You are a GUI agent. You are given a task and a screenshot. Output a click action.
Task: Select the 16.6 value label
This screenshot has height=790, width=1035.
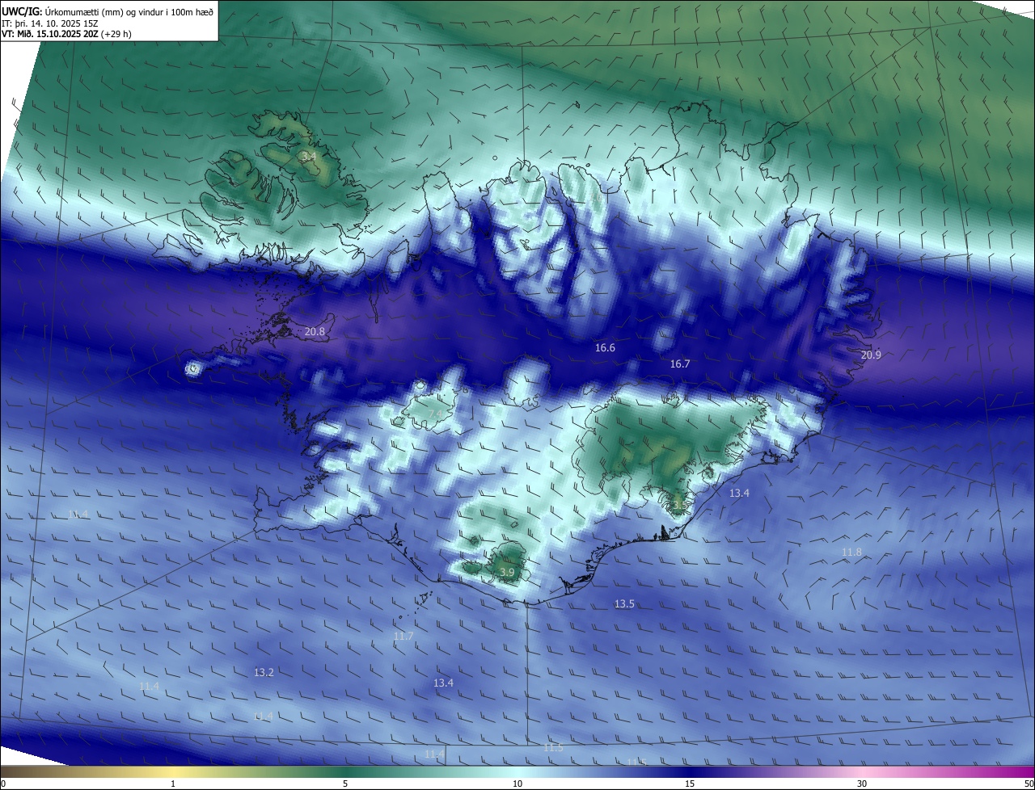click(x=605, y=348)
